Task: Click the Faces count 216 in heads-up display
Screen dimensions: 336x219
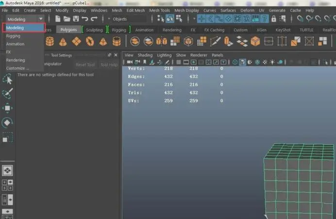Action: click(169, 85)
